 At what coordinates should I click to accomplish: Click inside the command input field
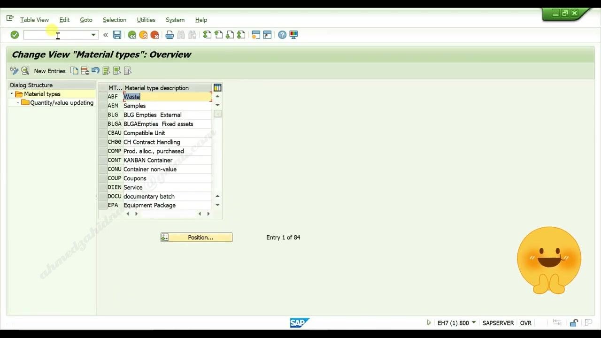coord(57,35)
